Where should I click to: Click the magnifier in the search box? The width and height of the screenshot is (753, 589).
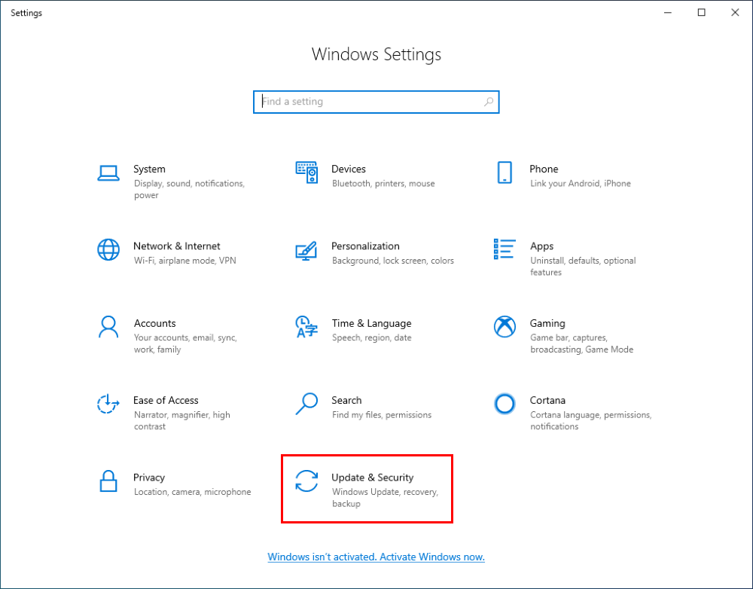pos(489,102)
